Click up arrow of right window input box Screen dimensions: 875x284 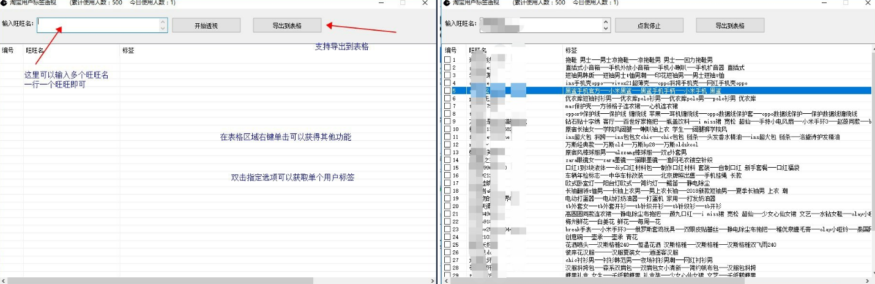(x=606, y=21)
